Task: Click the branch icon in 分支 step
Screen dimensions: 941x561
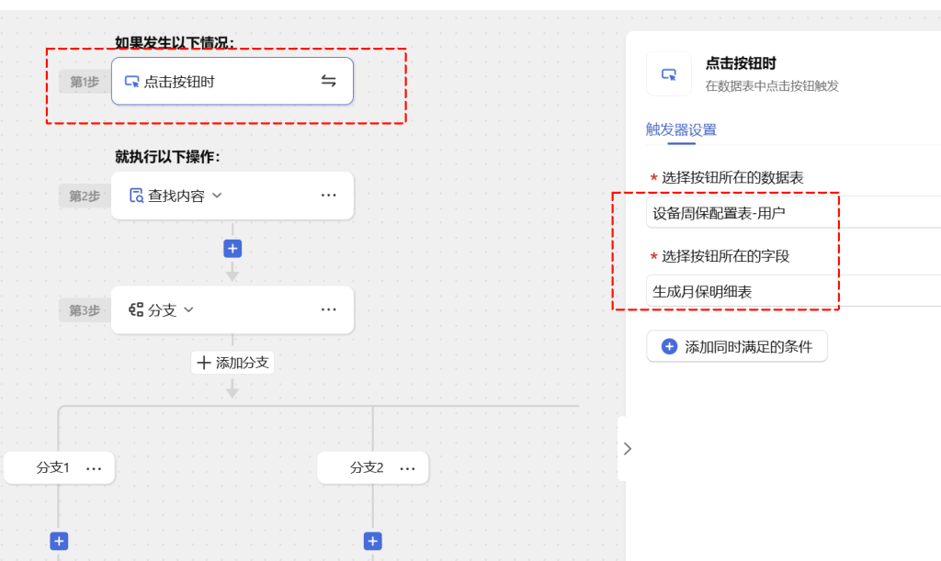Action: pyautogui.click(x=136, y=309)
